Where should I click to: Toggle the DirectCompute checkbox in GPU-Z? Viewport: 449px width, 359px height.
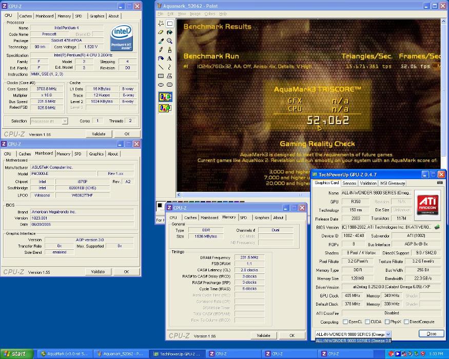pos(406,322)
